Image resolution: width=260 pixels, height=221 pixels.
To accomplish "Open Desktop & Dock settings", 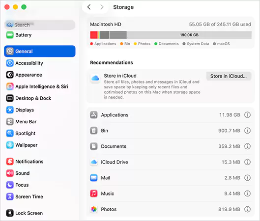I will pos(40,98).
